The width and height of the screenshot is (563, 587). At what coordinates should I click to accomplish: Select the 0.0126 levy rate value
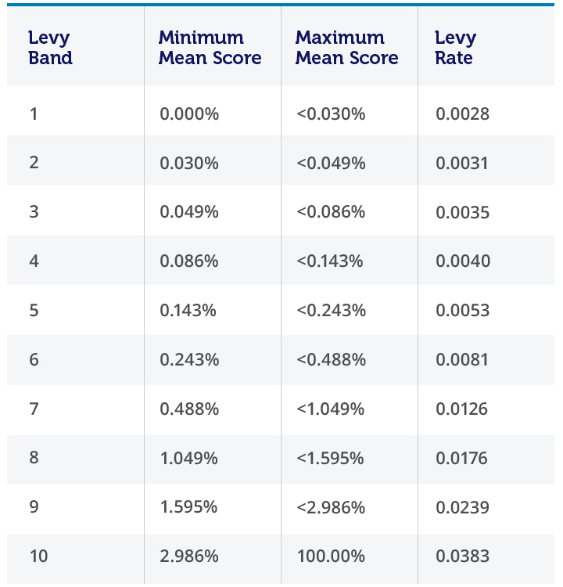462,409
